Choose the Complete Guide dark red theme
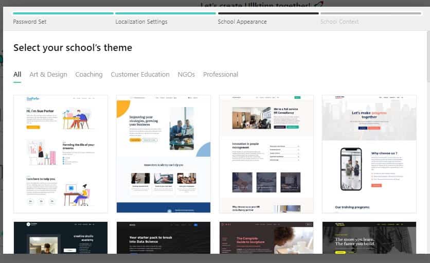Image resolution: width=430 pixels, height=263 pixels. pyautogui.click(x=266, y=238)
